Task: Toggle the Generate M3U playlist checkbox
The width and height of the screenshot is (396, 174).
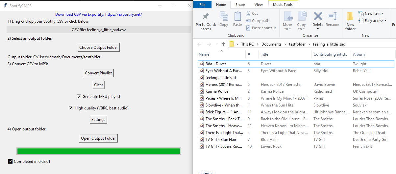Action: (x=79, y=97)
